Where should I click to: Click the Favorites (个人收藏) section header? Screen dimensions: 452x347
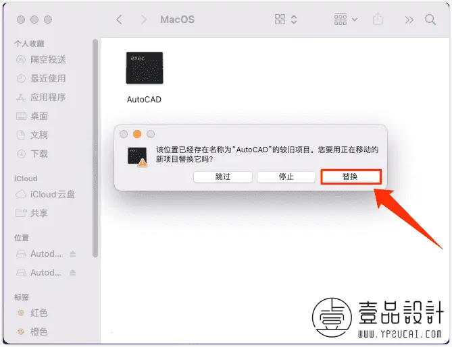(x=30, y=44)
